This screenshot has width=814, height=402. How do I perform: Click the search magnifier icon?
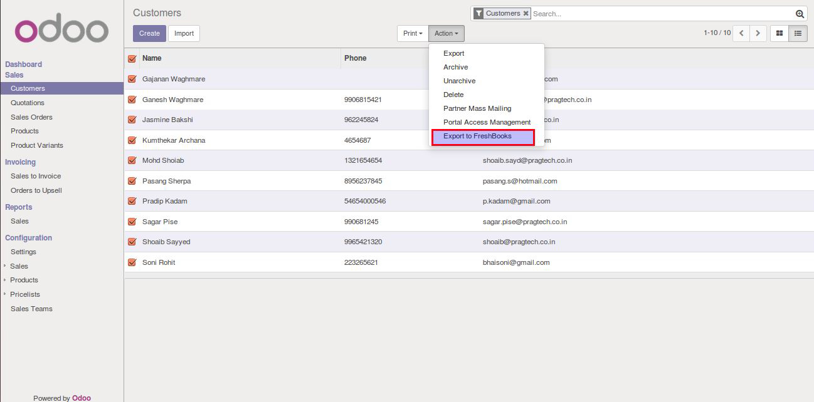coord(800,14)
